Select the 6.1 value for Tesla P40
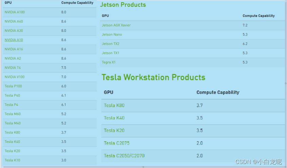287x168 pixels. (x=64, y=96)
